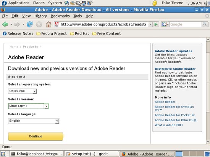Open the Places menu
210x157 pixels.
coord(39,3)
